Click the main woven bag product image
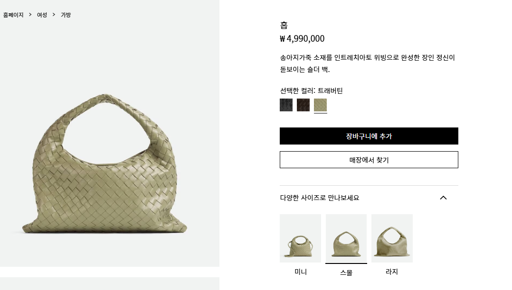 pos(104,163)
